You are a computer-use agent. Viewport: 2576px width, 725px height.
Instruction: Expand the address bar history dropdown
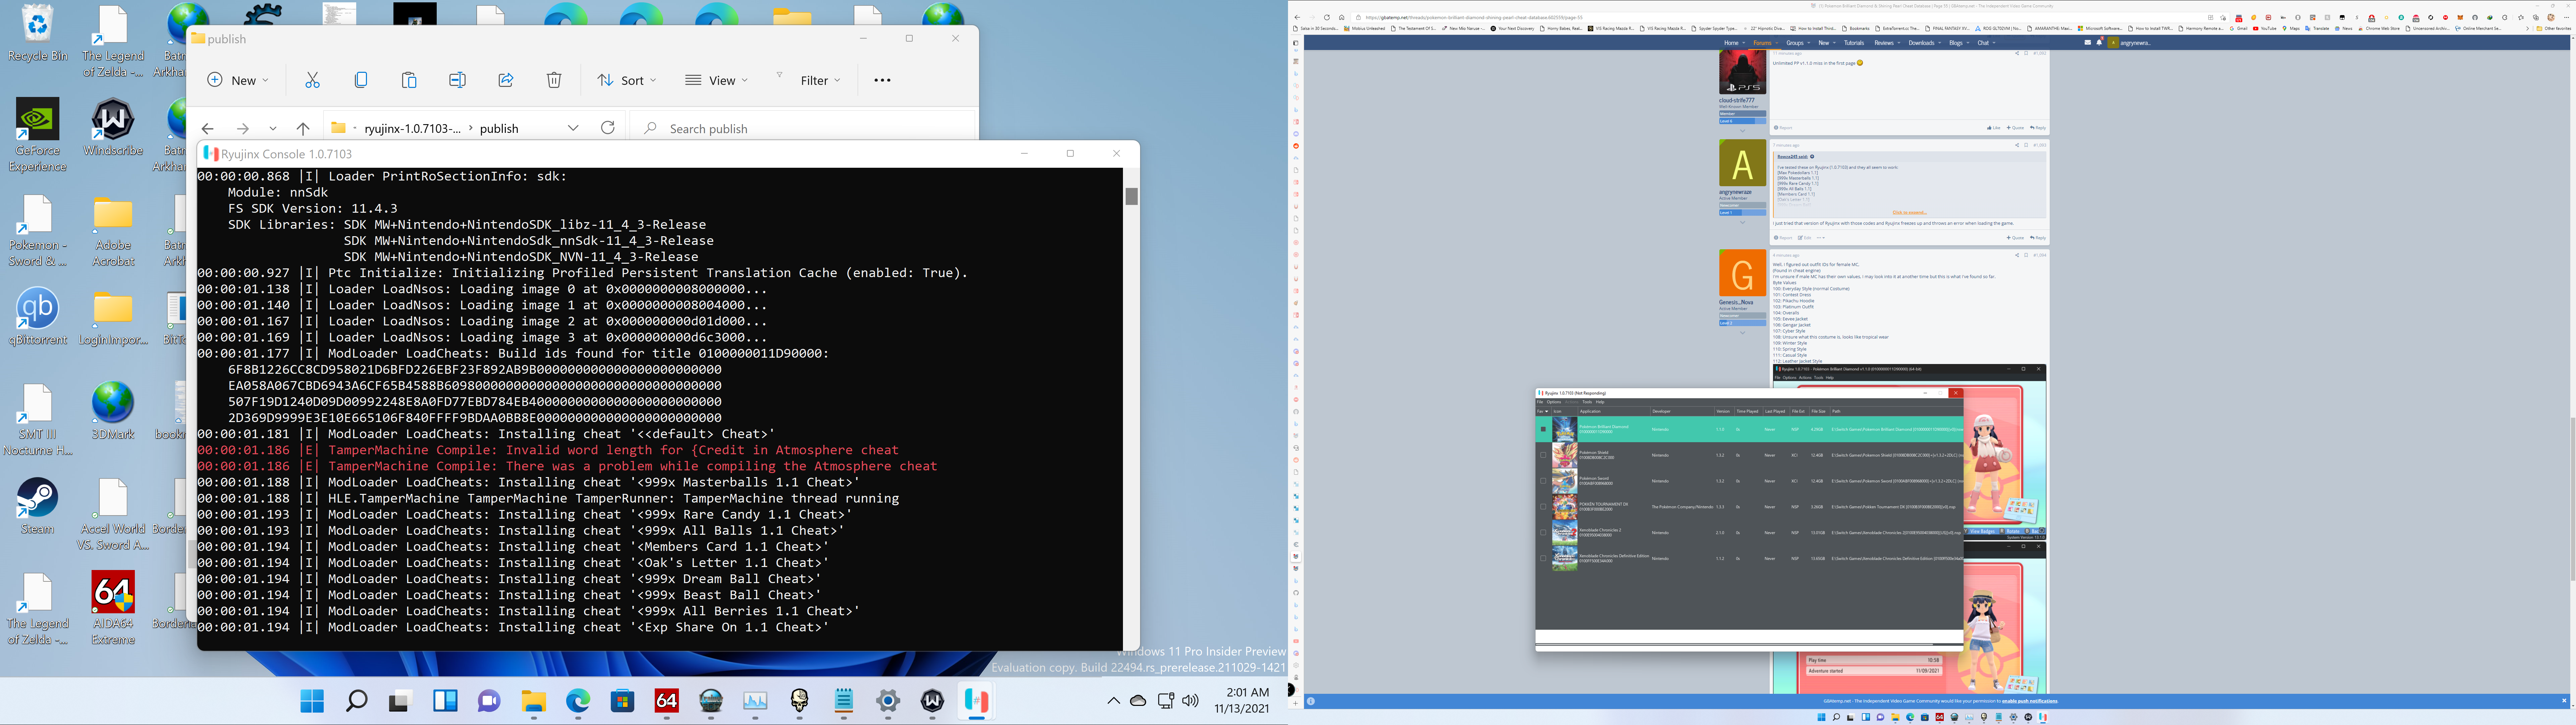pos(573,128)
